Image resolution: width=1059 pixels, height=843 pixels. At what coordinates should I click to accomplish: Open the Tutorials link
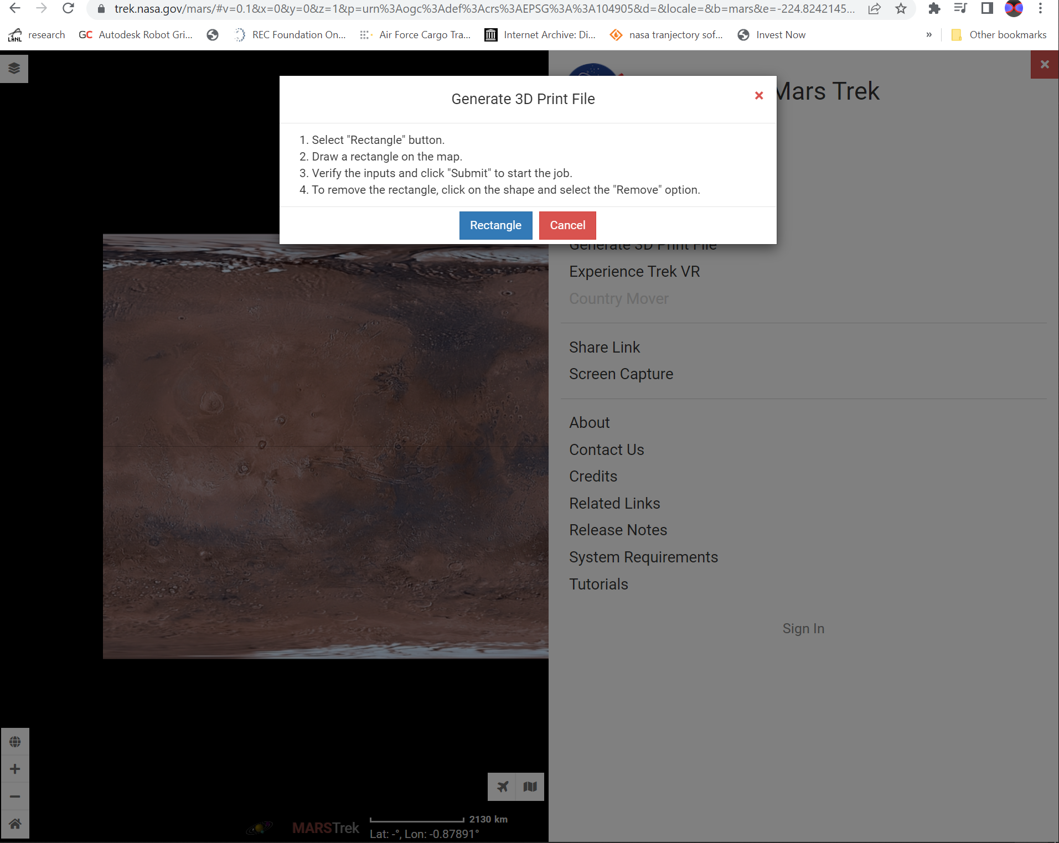[x=598, y=585]
